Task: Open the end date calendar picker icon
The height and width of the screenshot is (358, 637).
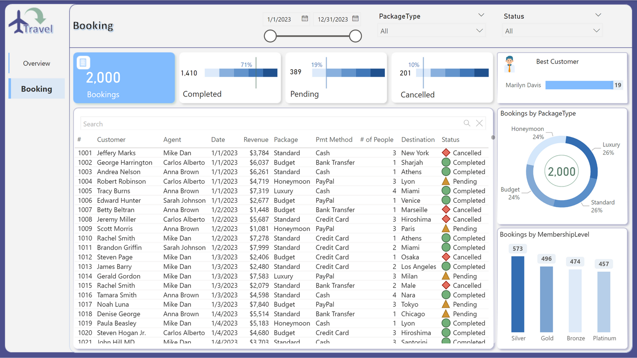Action: (x=355, y=19)
